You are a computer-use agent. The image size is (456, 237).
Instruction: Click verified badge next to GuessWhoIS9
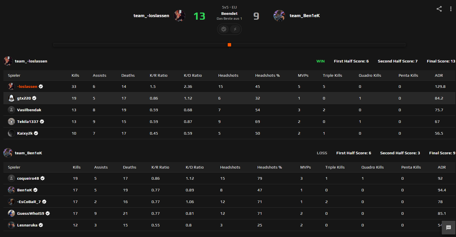pyautogui.click(x=48, y=213)
